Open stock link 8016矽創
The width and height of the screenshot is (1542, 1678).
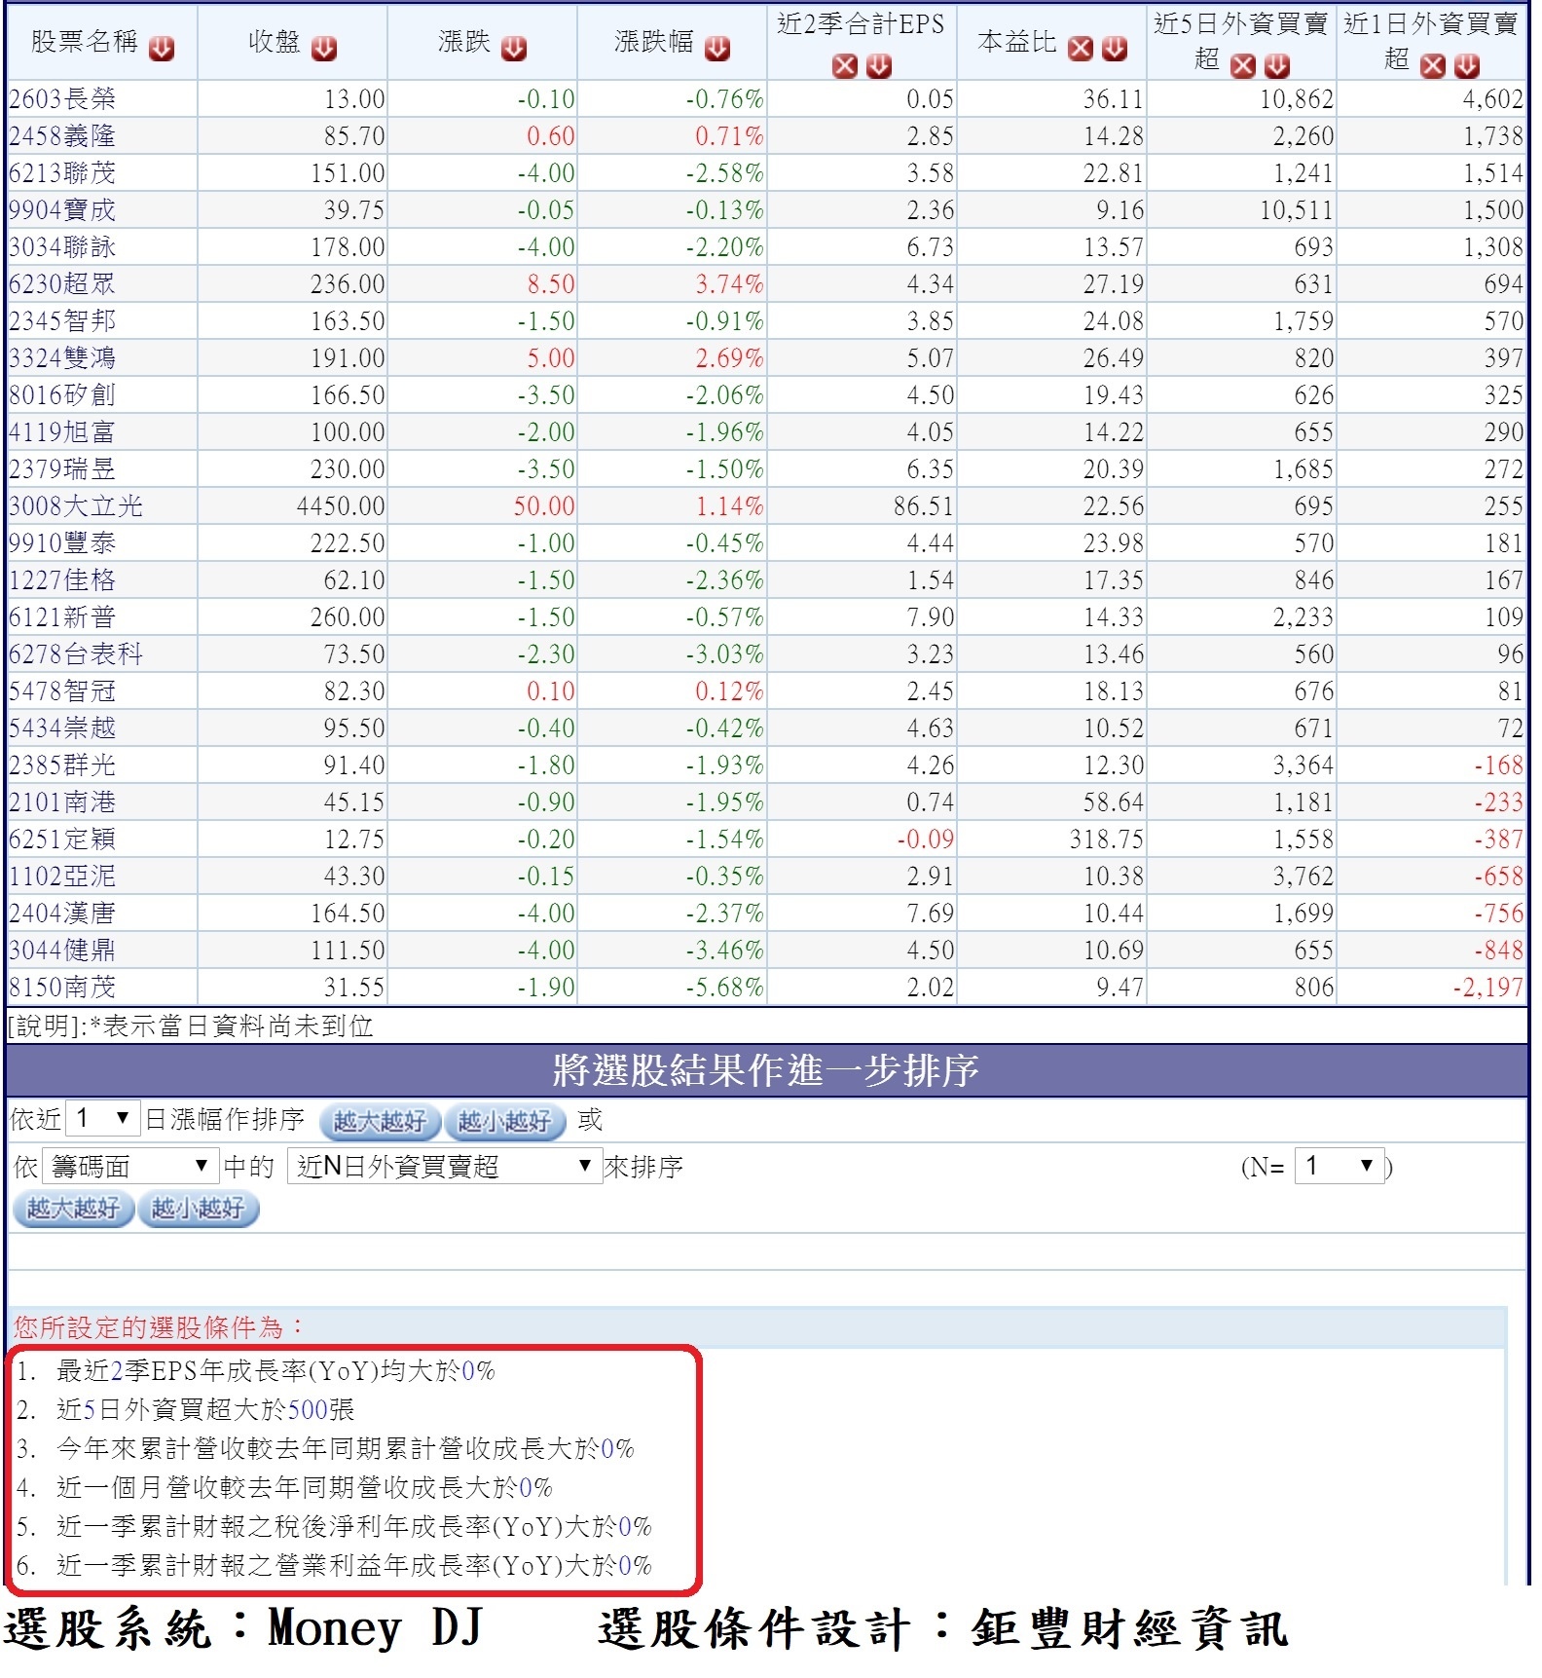tap(62, 394)
